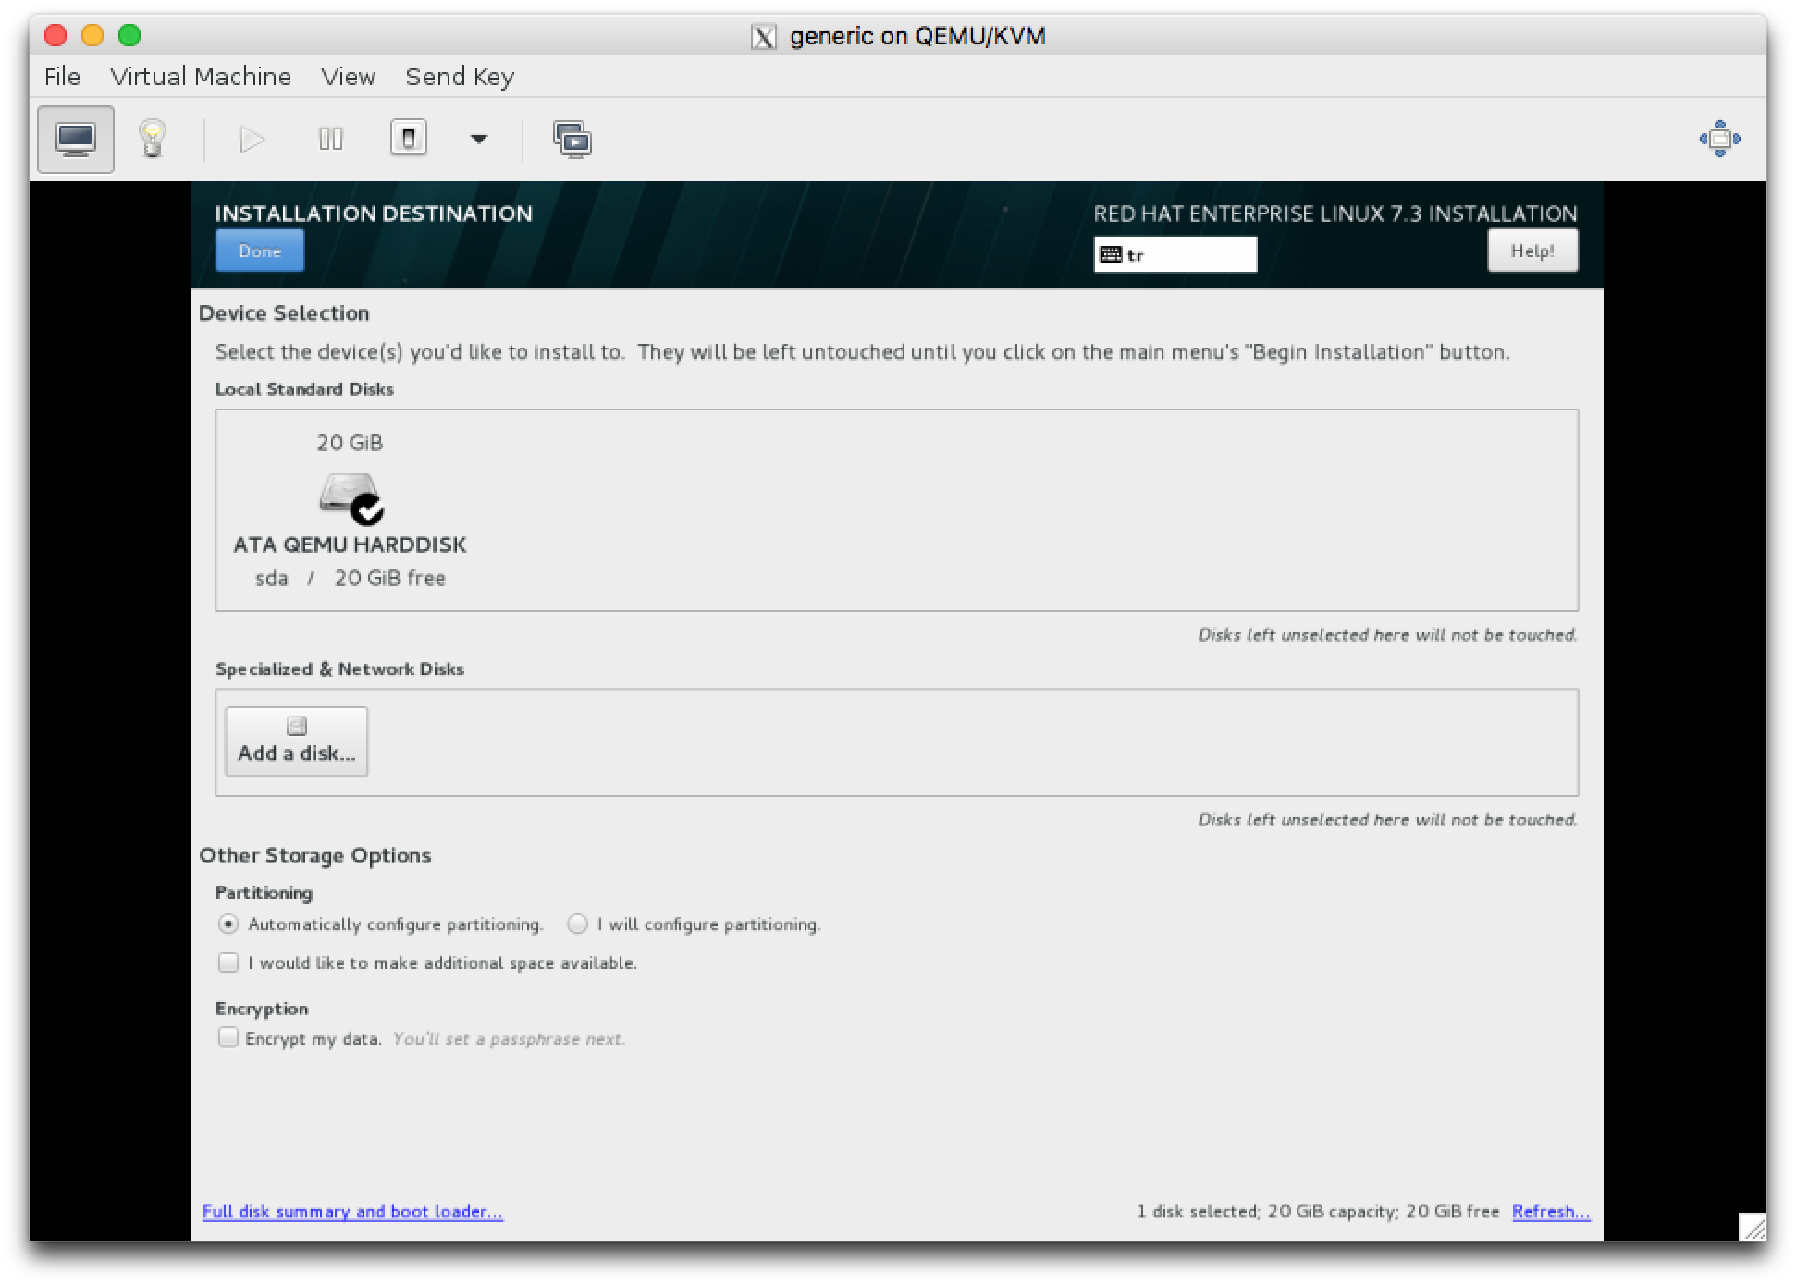The width and height of the screenshot is (1796, 1285).
Task: Open shutdown options dropdown arrow
Action: (478, 140)
